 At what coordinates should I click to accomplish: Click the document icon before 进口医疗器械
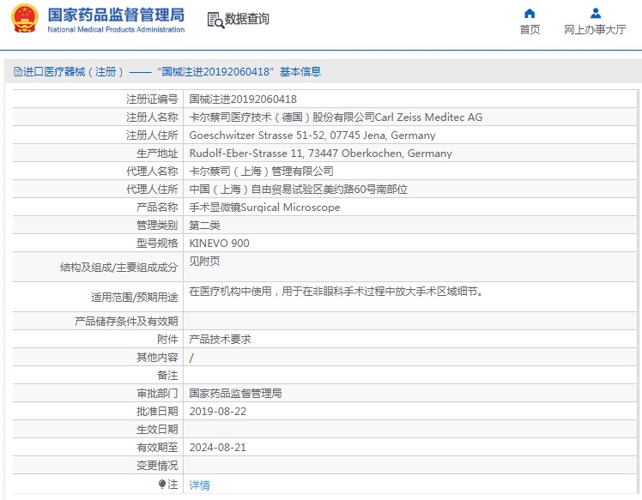tap(18, 72)
